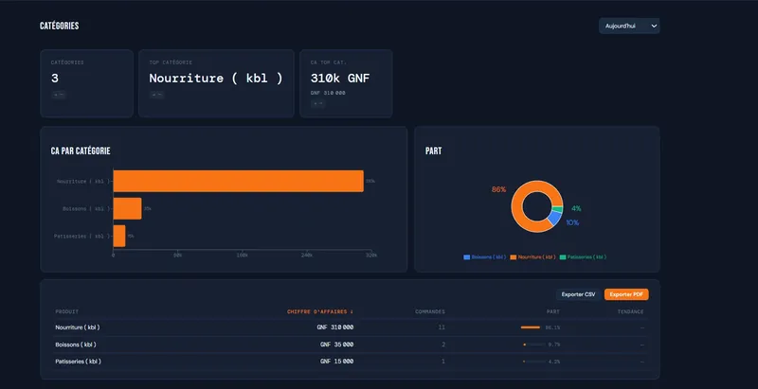Click the Catégories page heading

pyautogui.click(x=59, y=27)
